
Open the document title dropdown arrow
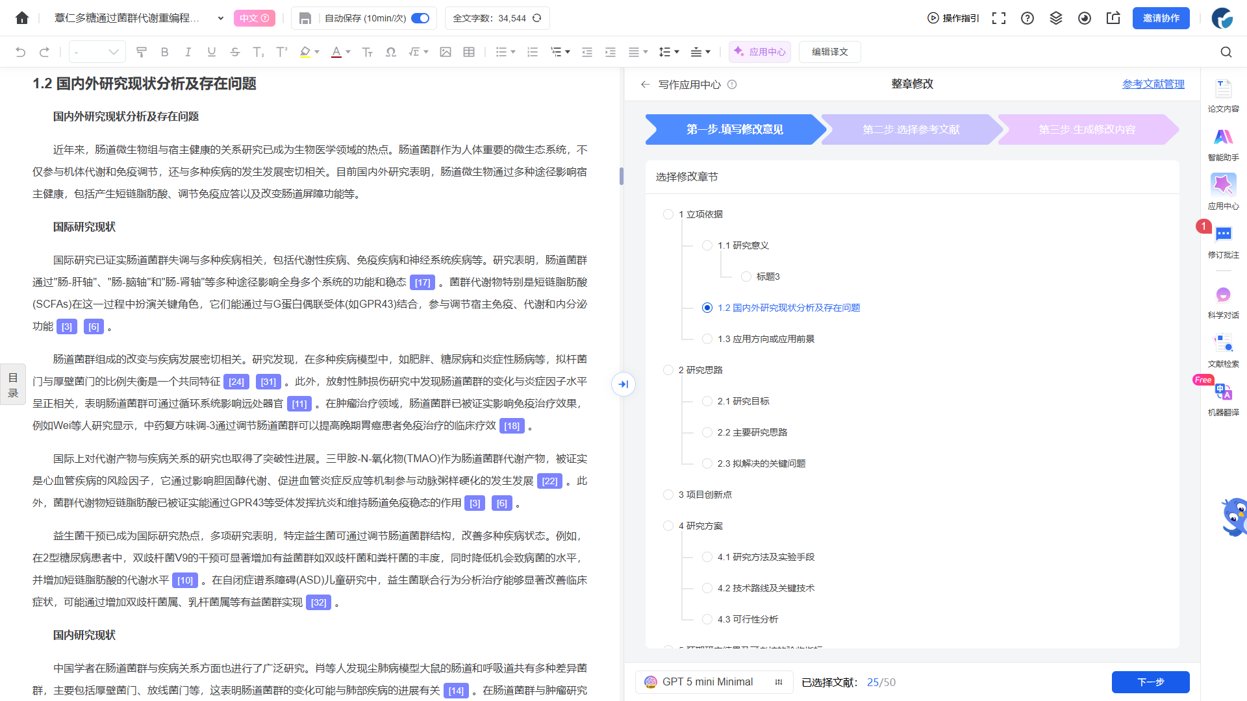pyautogui.click(x=221, y=18)
